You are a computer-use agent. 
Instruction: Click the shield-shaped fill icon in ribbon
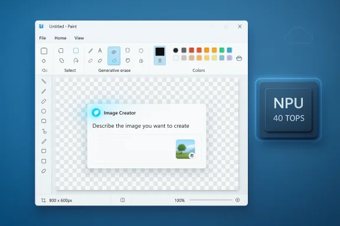pos(127,61)
